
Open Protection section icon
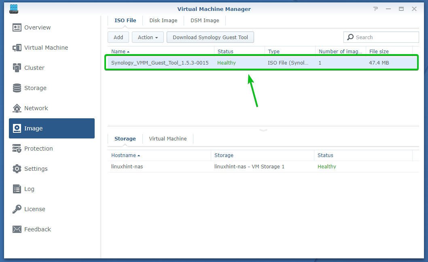tap(17, 149)
